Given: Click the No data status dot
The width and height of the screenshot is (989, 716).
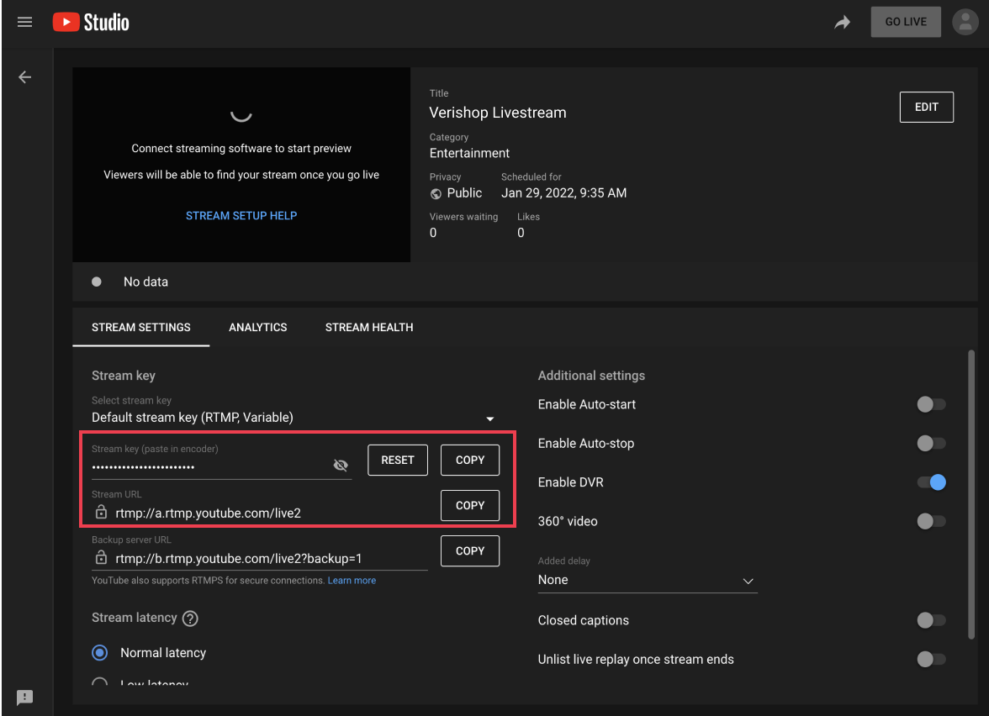Looking at the screenshot, I should tap(97, 282).
